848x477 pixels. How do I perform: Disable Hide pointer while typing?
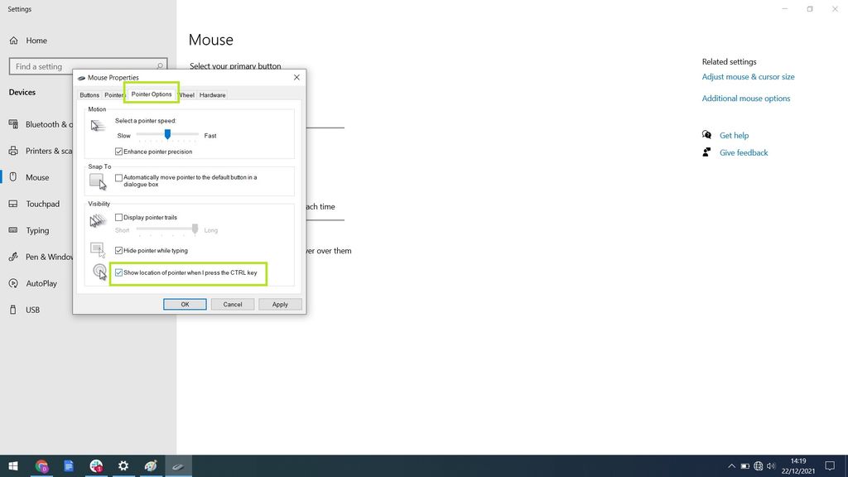point(118,250)
